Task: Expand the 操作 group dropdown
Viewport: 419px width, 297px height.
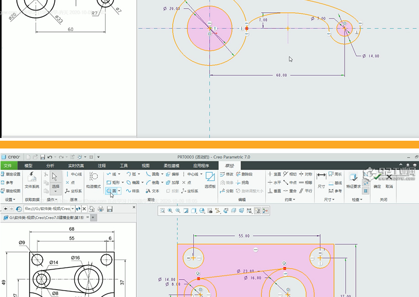Action: click(x=52, y=200)
